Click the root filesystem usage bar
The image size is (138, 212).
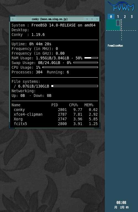tap(75, 86)
